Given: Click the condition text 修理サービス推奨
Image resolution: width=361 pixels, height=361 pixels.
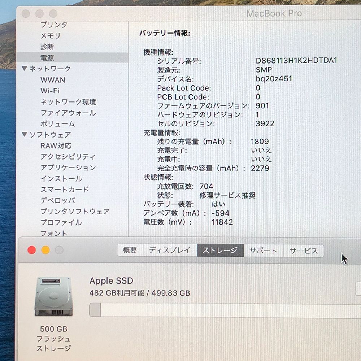Looking at the screenshot, I should point(227,195).
